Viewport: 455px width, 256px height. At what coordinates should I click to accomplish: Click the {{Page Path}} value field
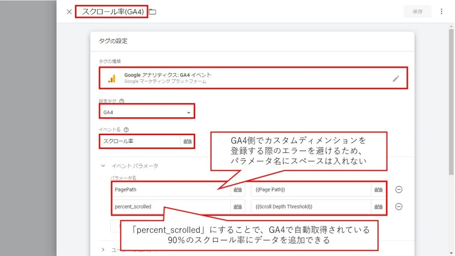point(311,189)
